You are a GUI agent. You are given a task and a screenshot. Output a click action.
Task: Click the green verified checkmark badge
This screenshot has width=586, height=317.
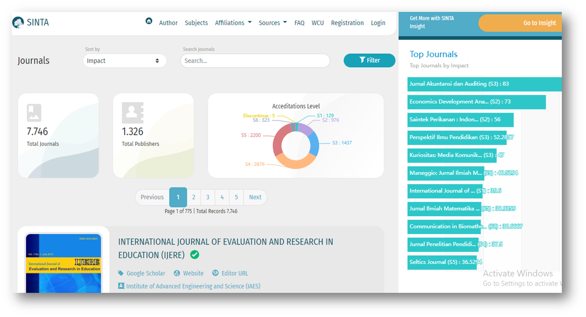coord(194,255)
